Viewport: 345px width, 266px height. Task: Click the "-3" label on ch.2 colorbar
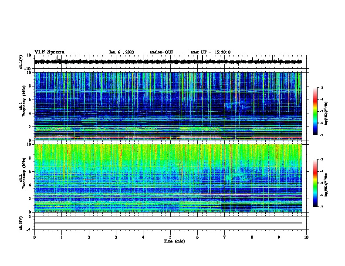pyautogui.click(x=321, y=160)
